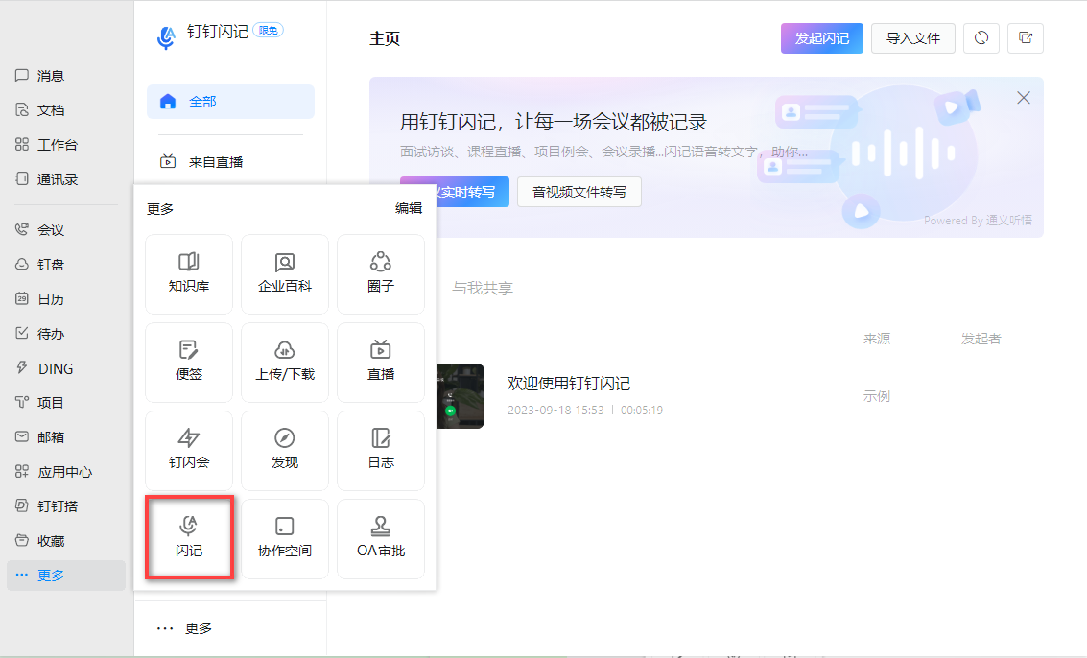Open 企业百科 tile in the popup
Image resolution: width=1087 pixels, height=658 pixels.
point(284,274)
